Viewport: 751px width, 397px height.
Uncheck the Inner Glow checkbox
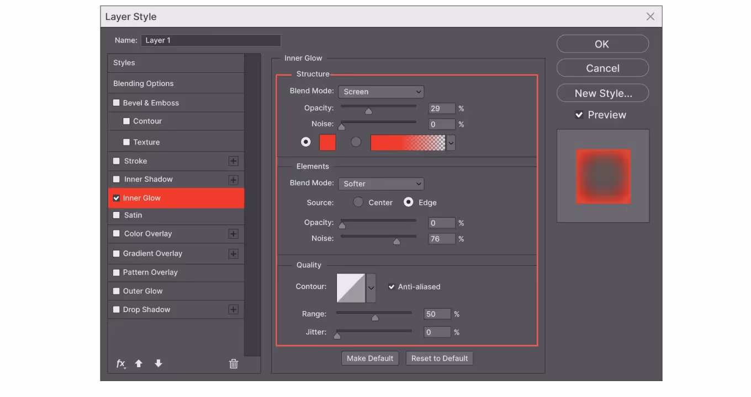[117, 198]
